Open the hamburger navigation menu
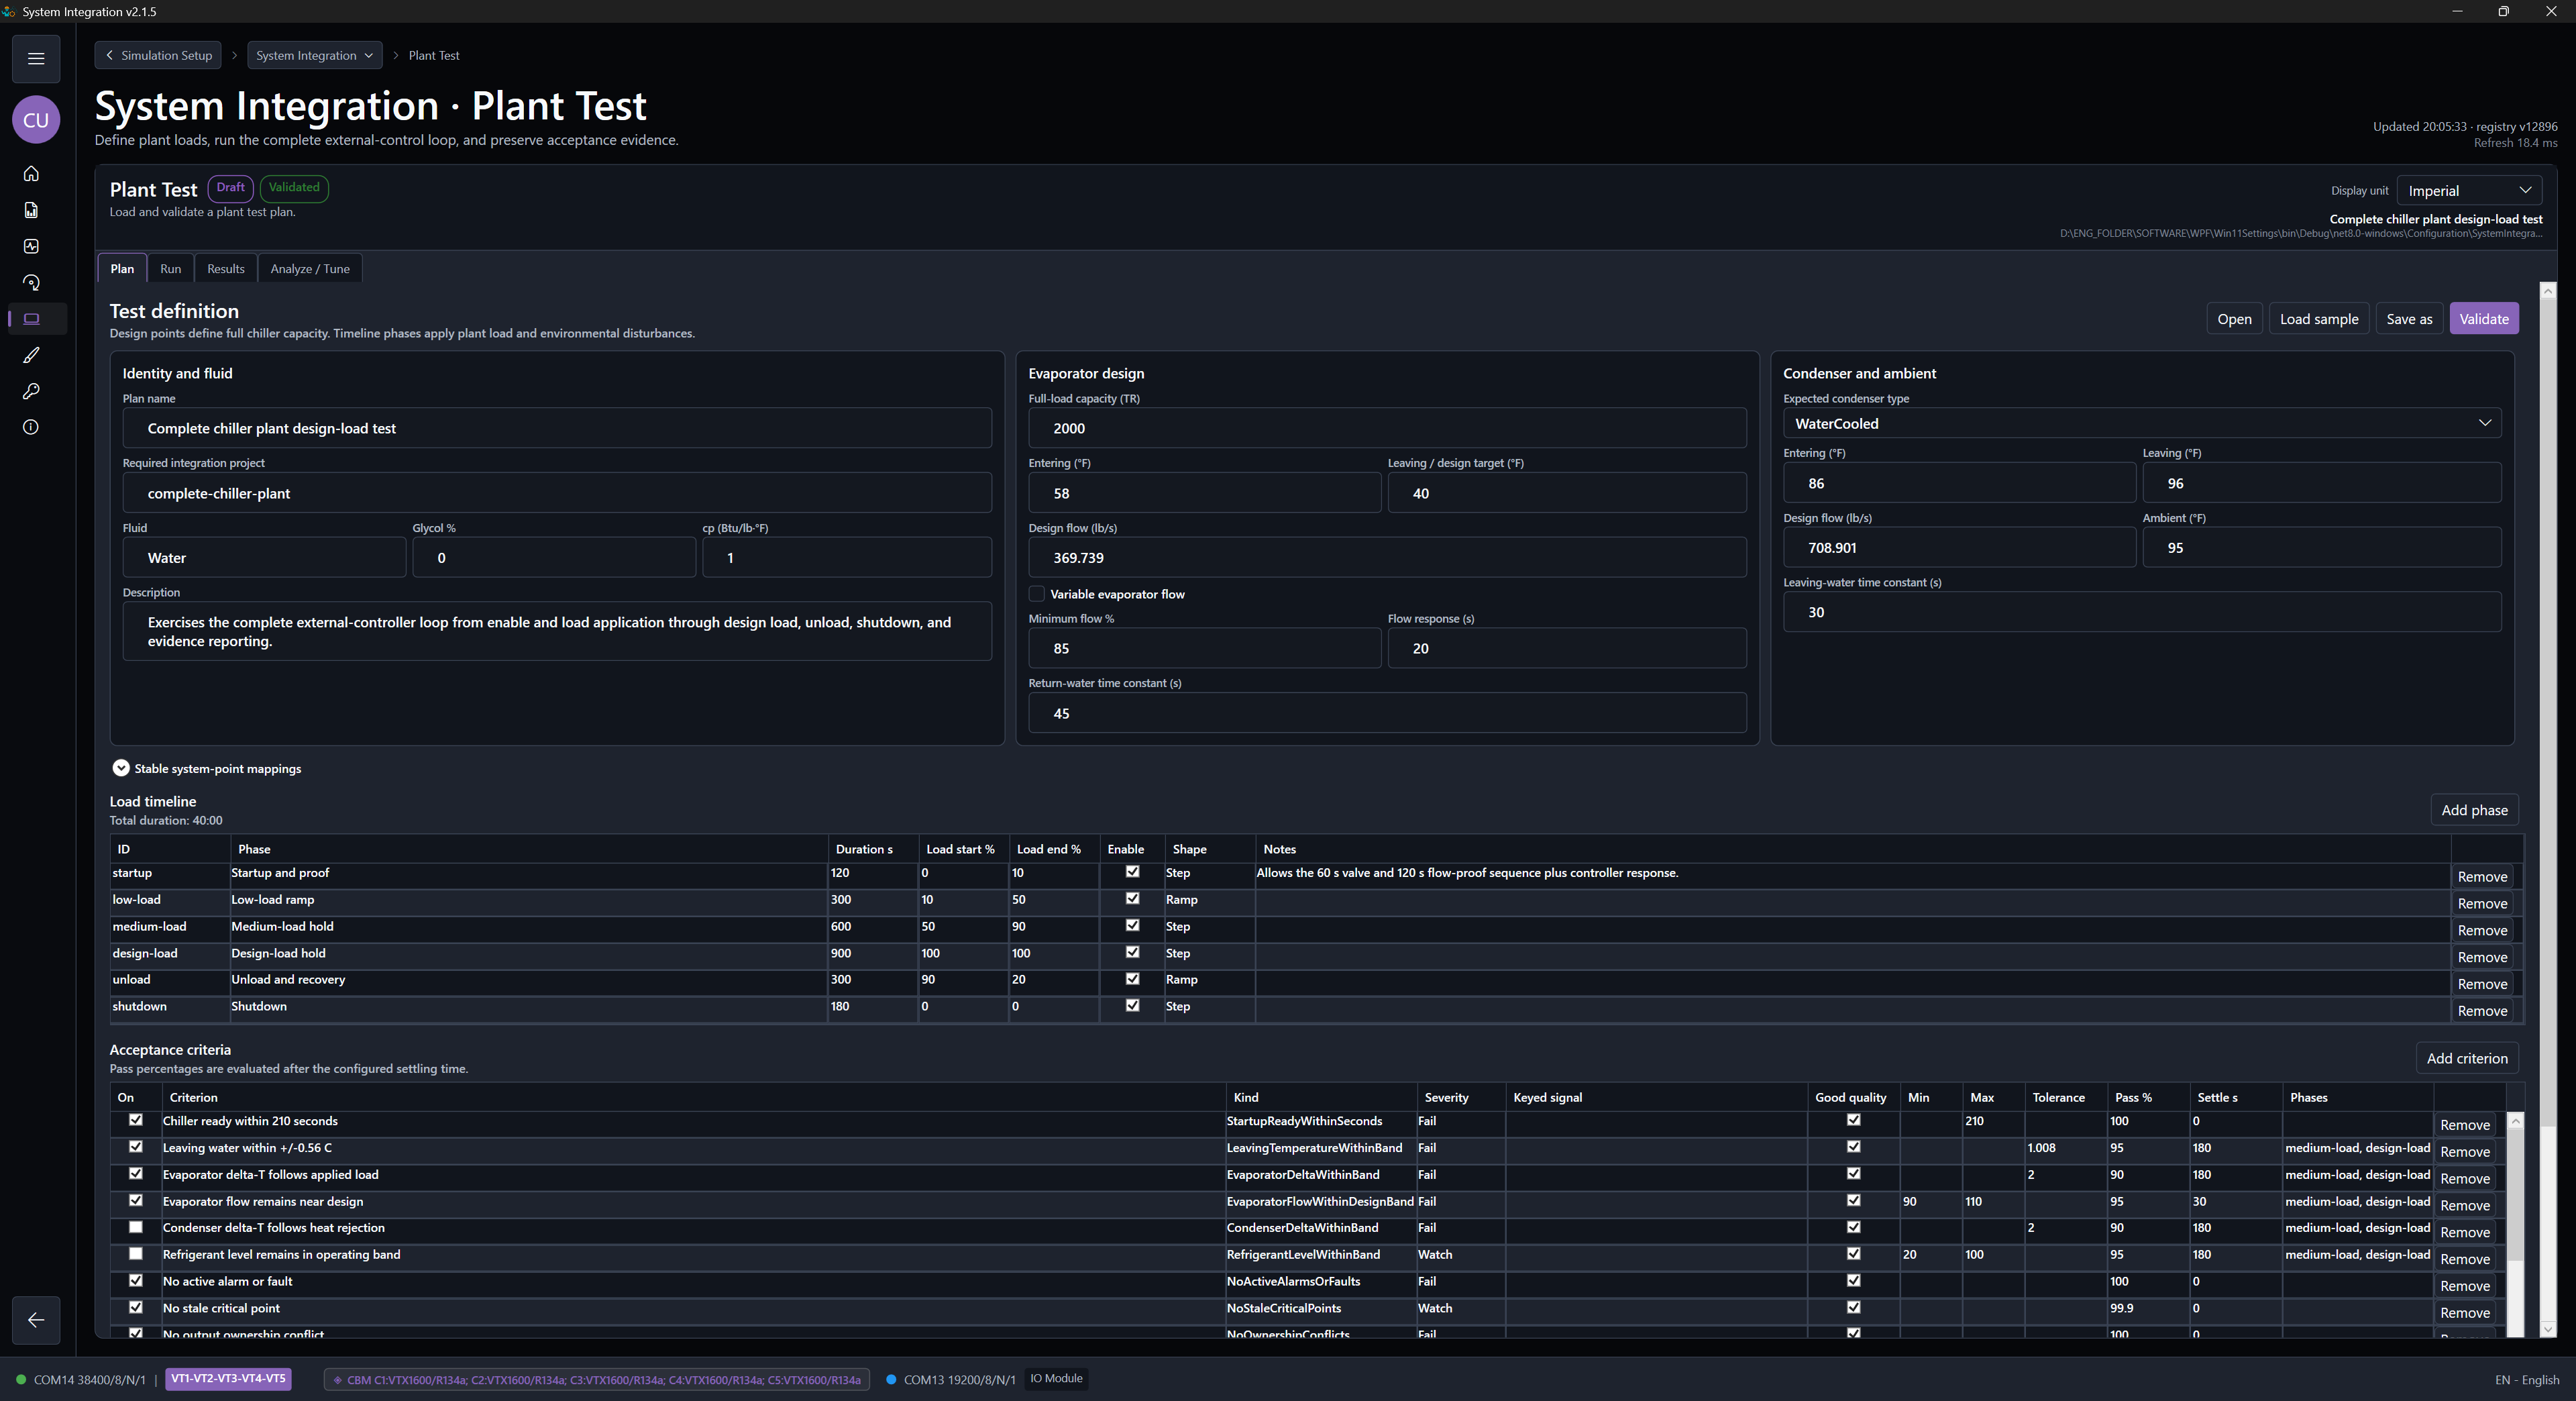This screenshot has height=1401, width=2576. [36, 58]
